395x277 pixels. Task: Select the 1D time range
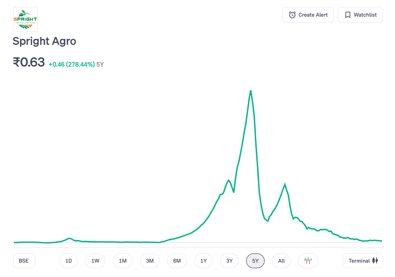68,261
